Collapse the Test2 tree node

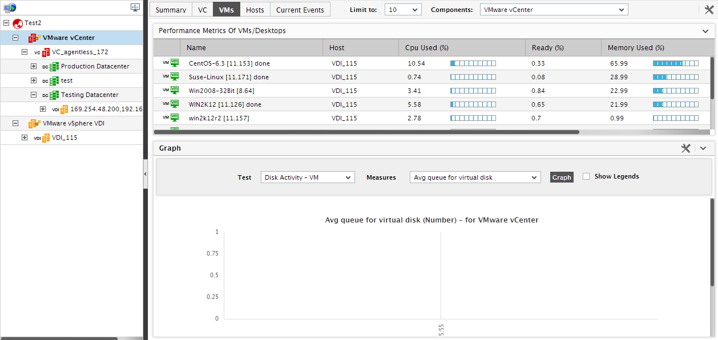click(x=6, y=23)
